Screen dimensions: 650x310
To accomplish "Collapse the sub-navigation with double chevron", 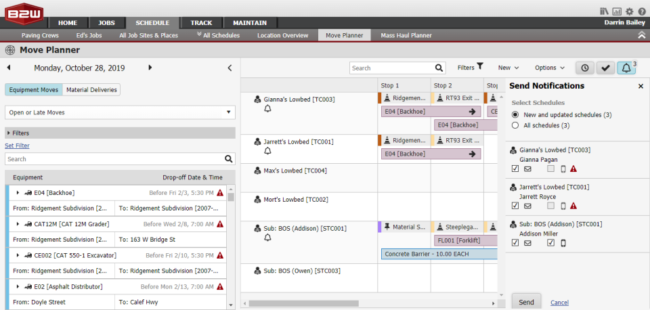I will (x=642, y=36).
